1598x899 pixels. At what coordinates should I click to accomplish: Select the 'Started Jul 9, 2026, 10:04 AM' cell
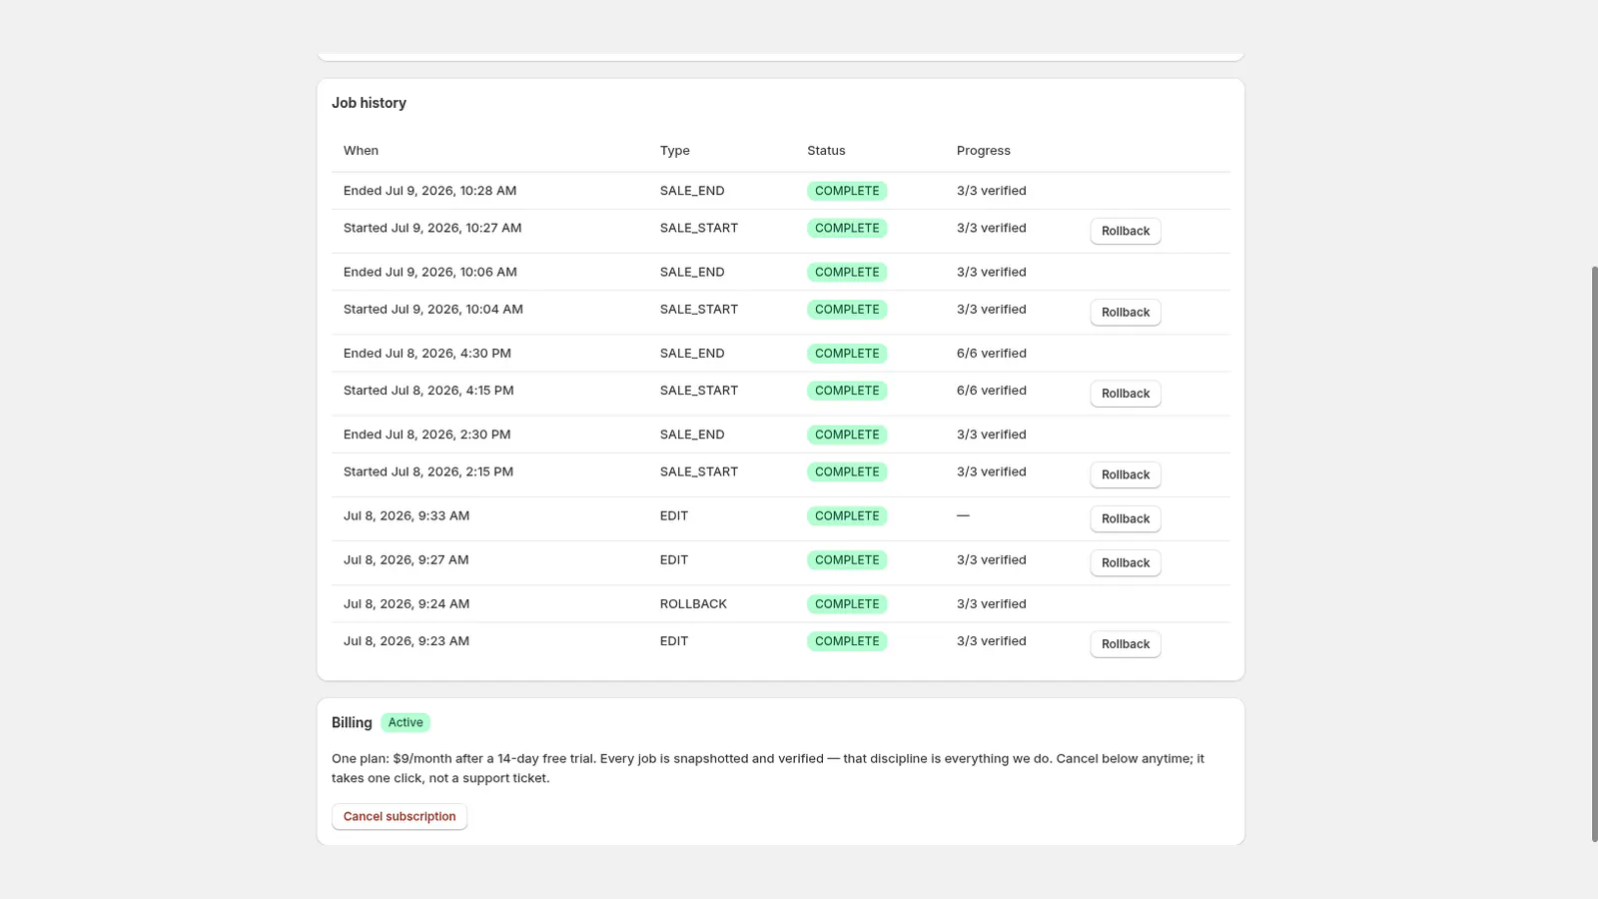click(489, 313)
